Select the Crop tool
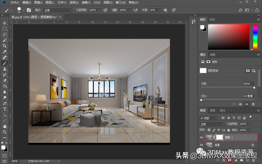 (5, 46)
